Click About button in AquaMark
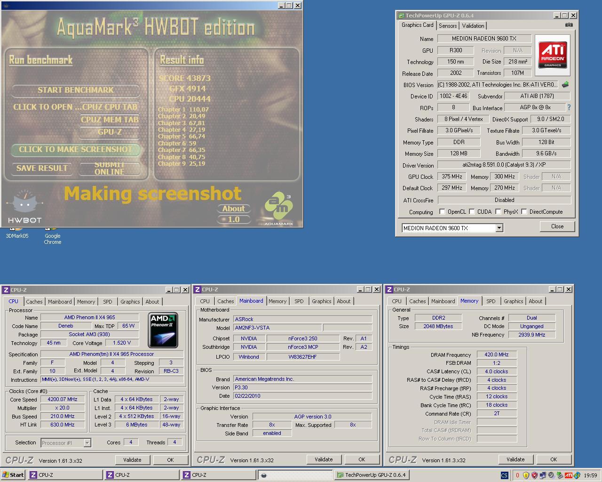The image size is (602, 482). 234,209
